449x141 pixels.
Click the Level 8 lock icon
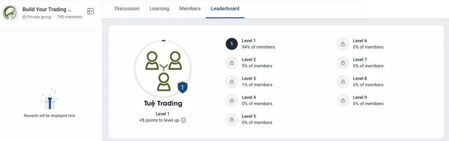point(343,82)
